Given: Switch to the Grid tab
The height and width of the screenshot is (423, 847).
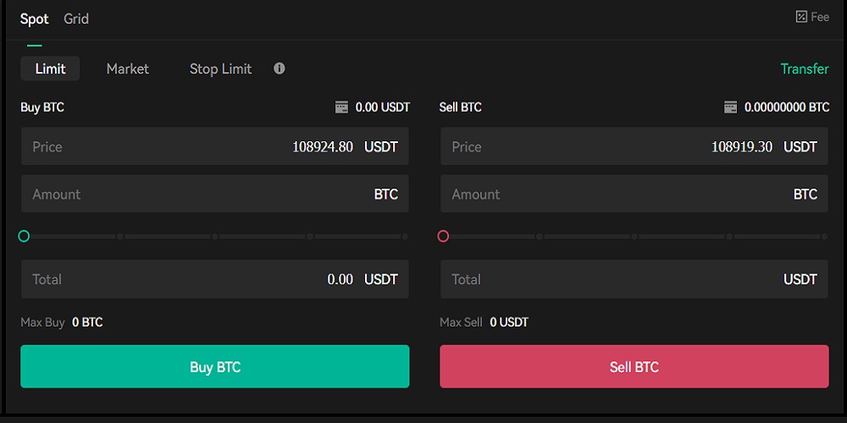Looking at the screenshot, I should (76, 19).
